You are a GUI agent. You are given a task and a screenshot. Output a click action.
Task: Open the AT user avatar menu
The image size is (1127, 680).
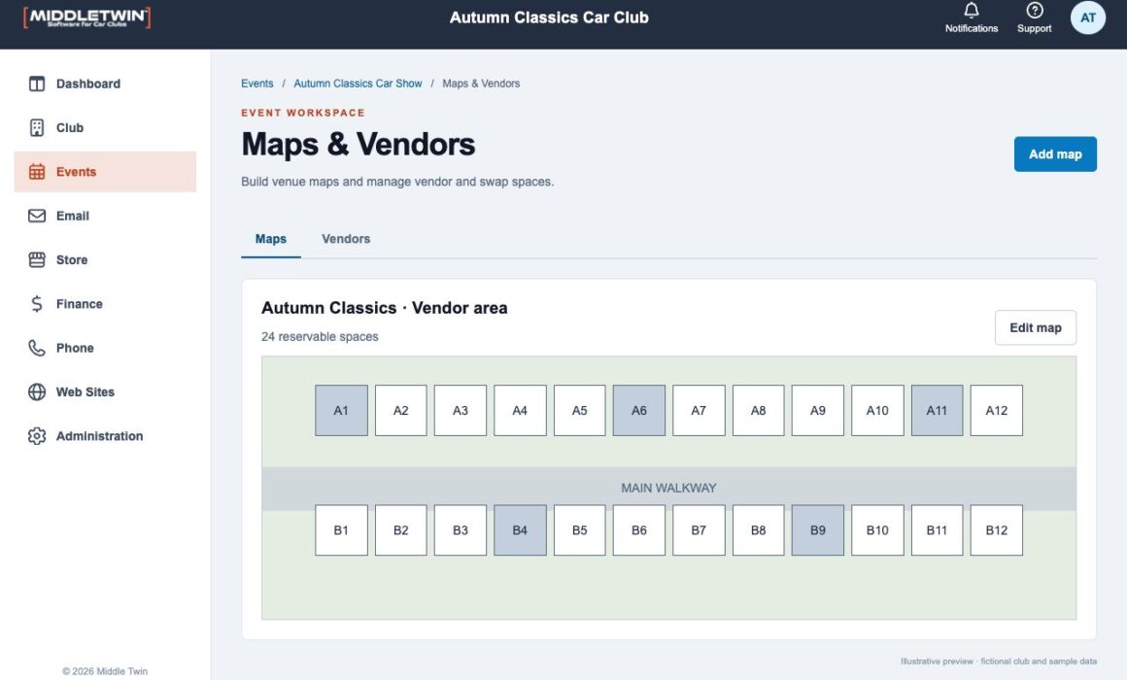pos(1087,17)
